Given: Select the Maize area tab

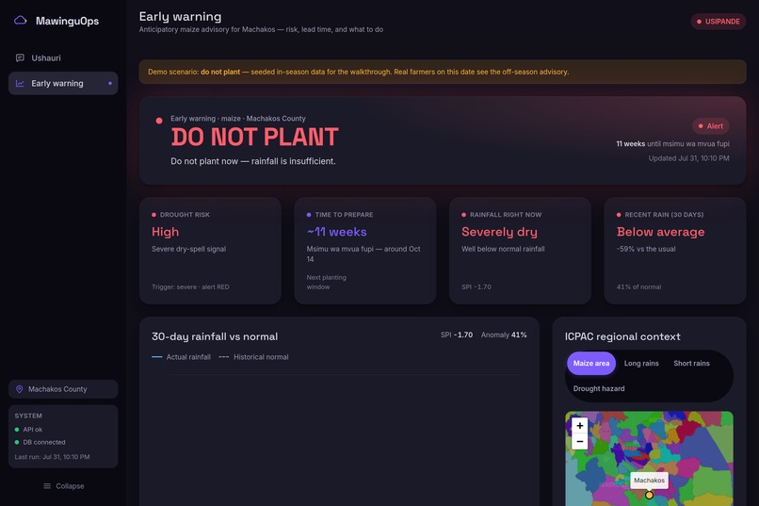Looking at the screenshot, I should point(591,363).
